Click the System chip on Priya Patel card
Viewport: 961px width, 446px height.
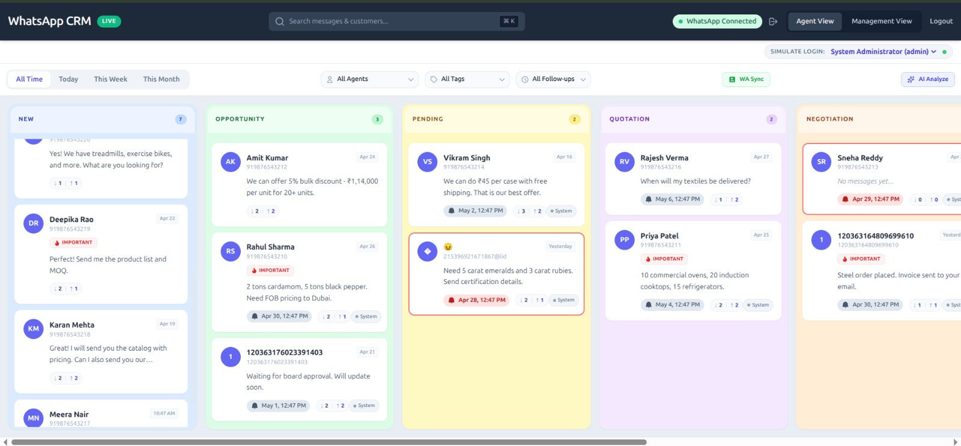coord(758,305)
